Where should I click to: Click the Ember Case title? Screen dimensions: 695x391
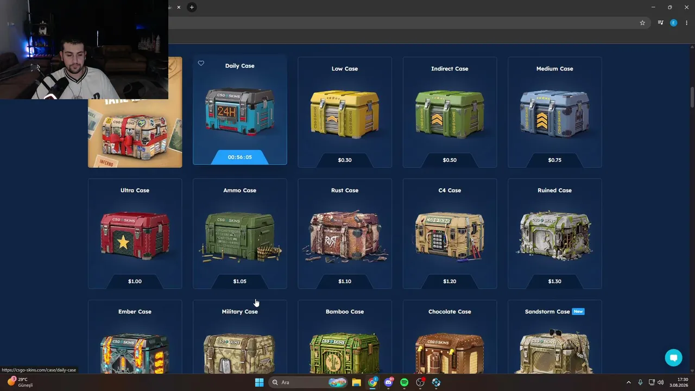[x=135, y=312]
